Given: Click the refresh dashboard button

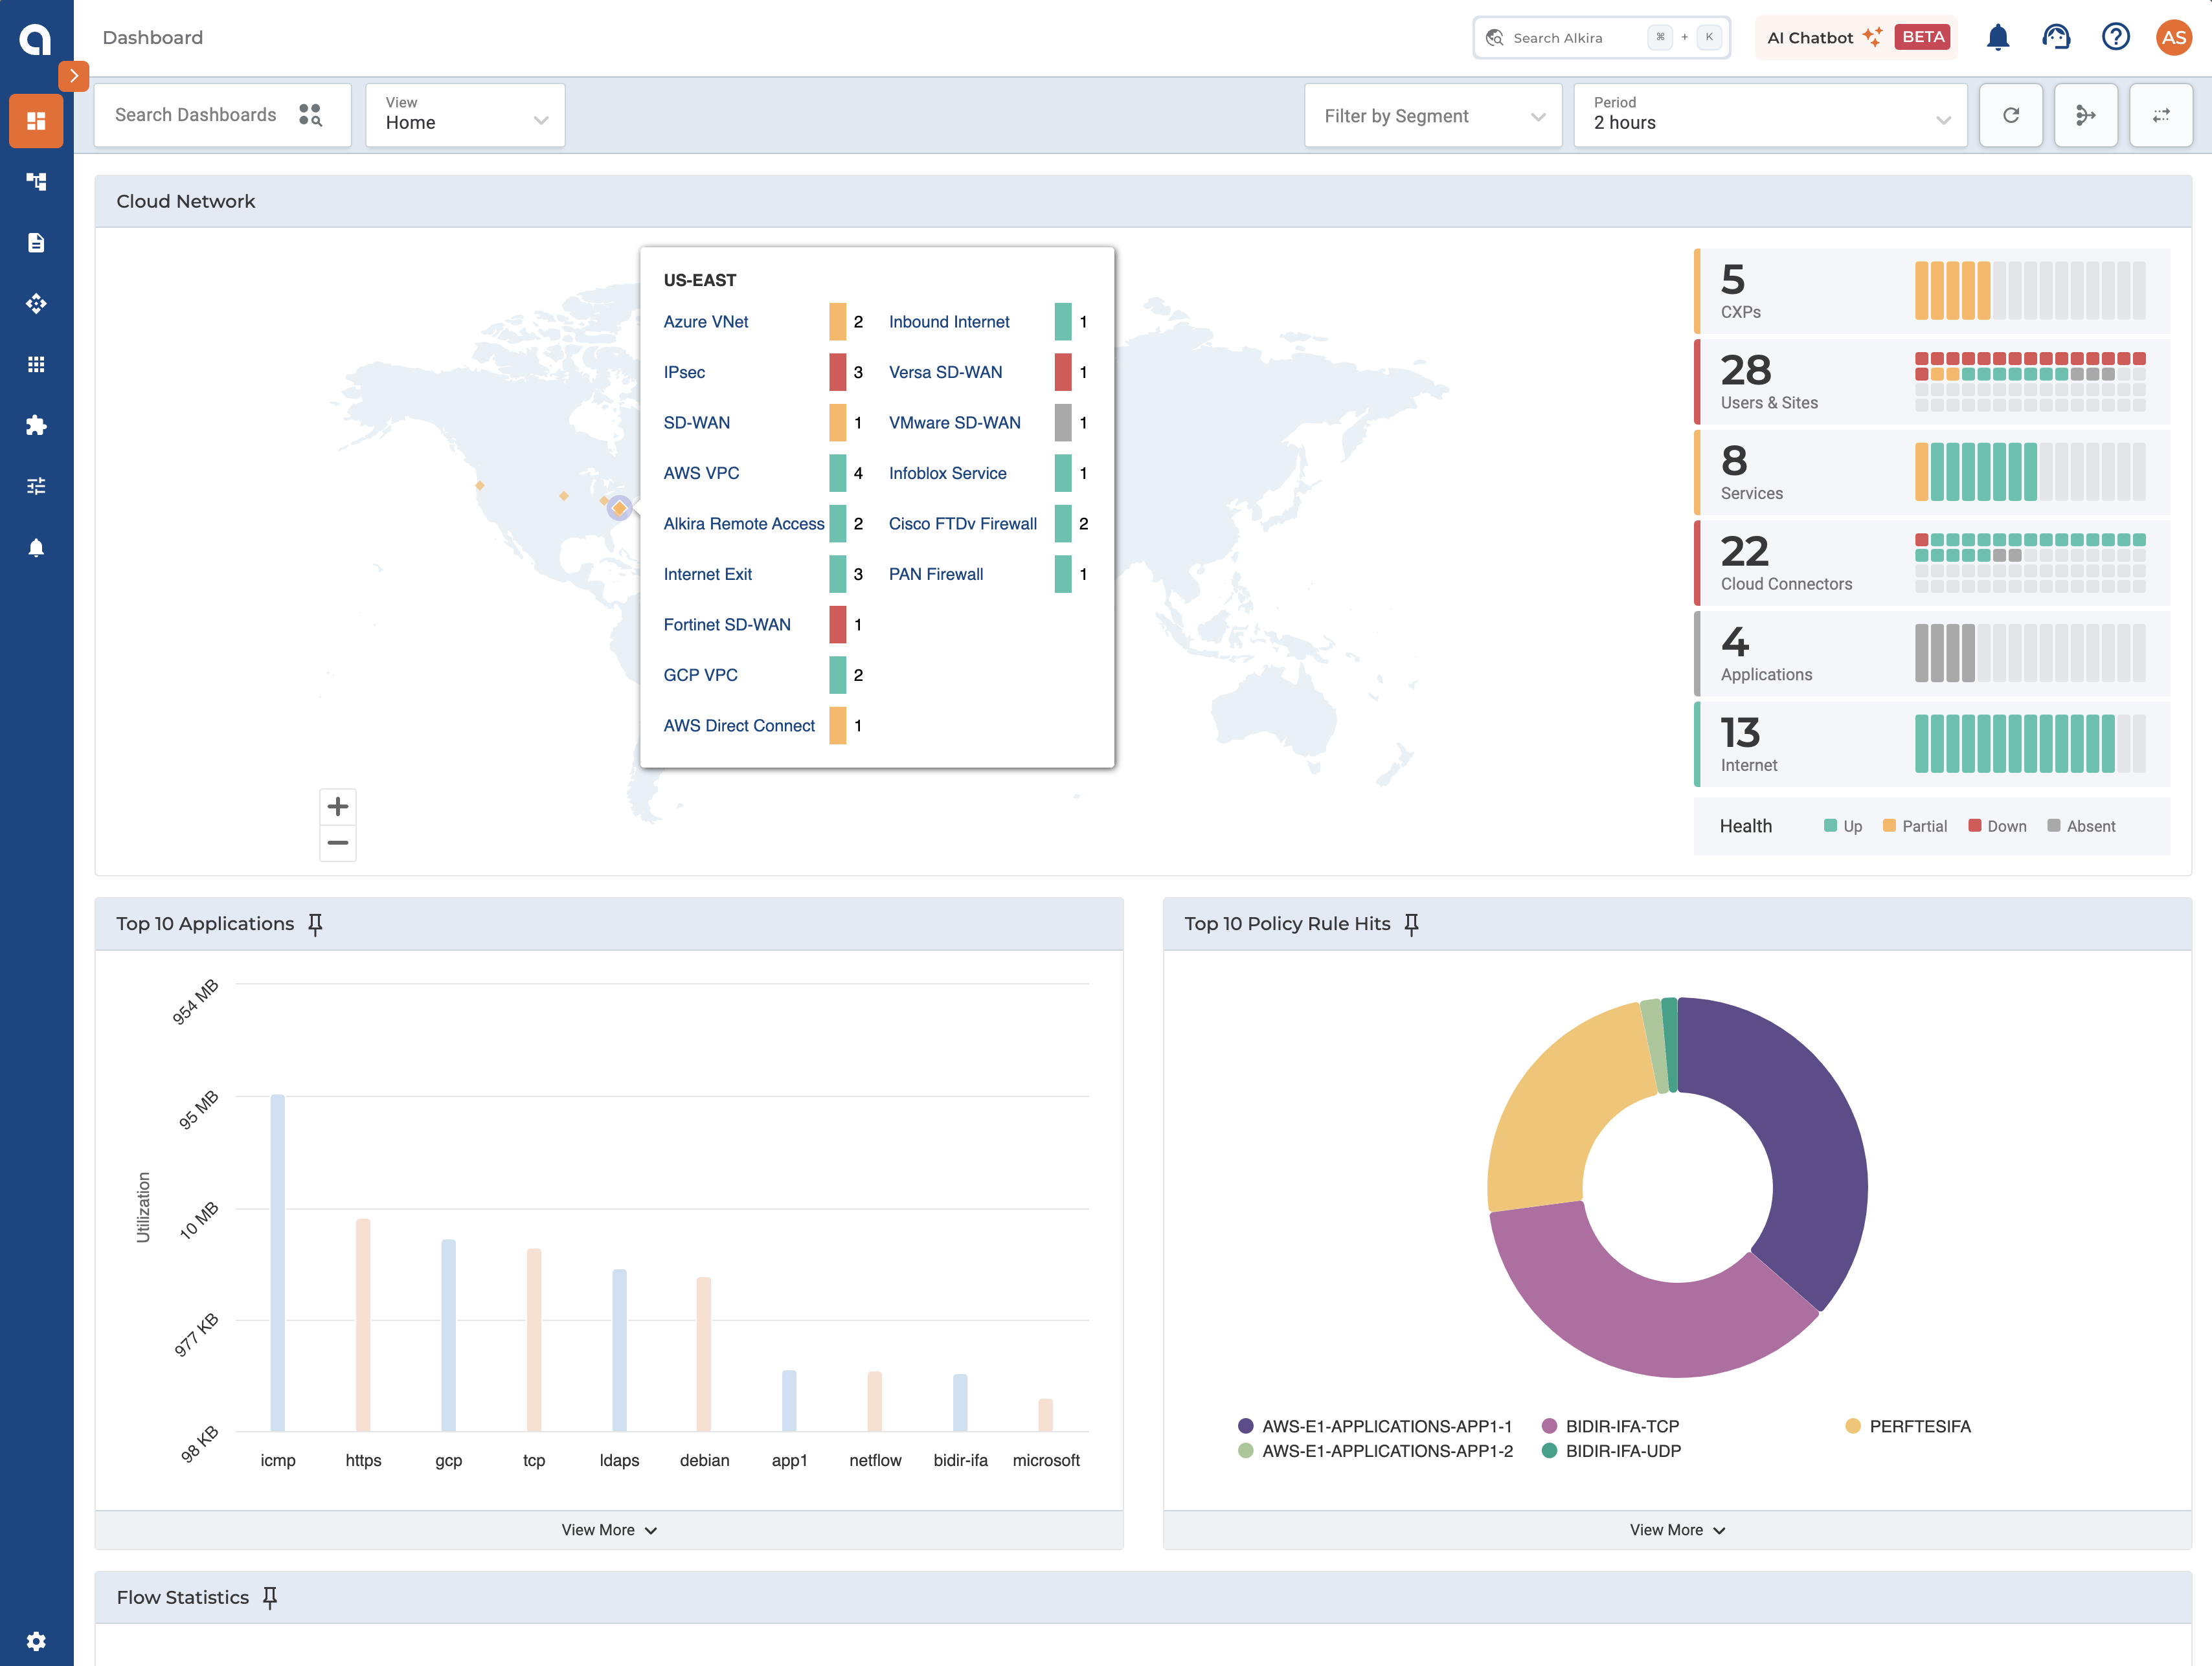Looking at the screenshot, I should 2010,116.
